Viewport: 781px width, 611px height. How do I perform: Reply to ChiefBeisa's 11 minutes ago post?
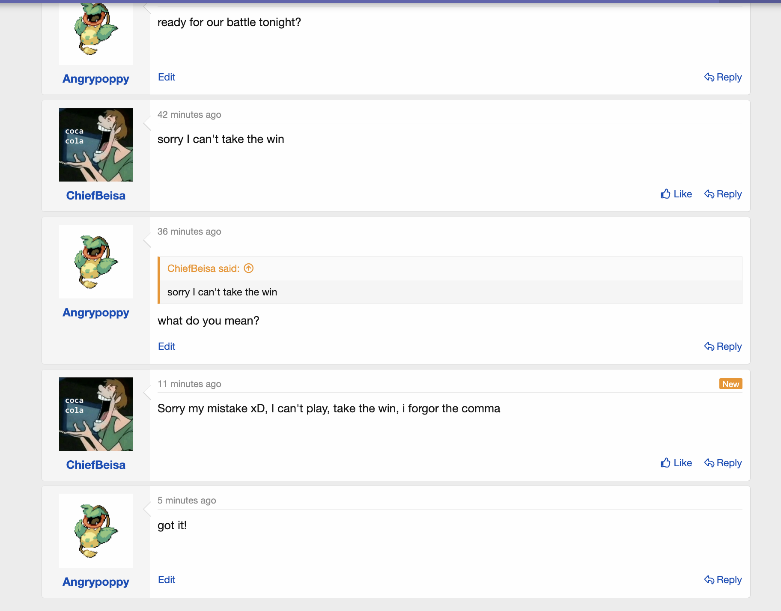[723, 463]
